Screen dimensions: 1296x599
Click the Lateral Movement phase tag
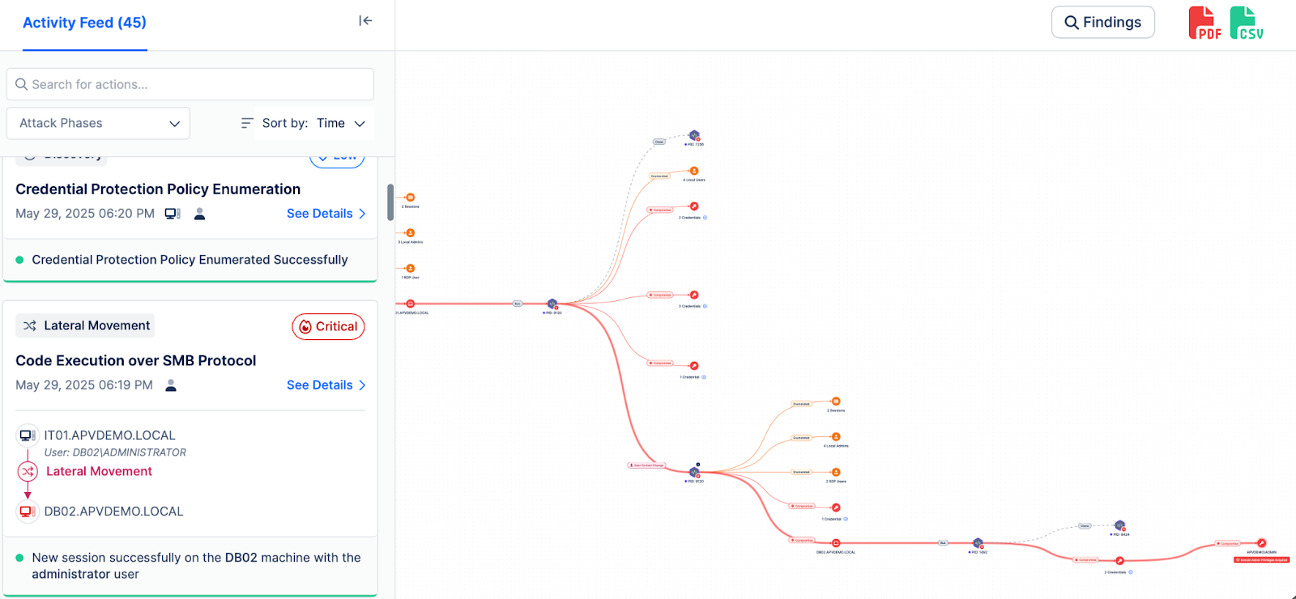click(x=85, y=325)
